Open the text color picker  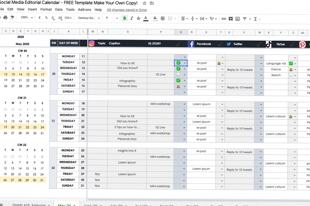pos(146,18)
